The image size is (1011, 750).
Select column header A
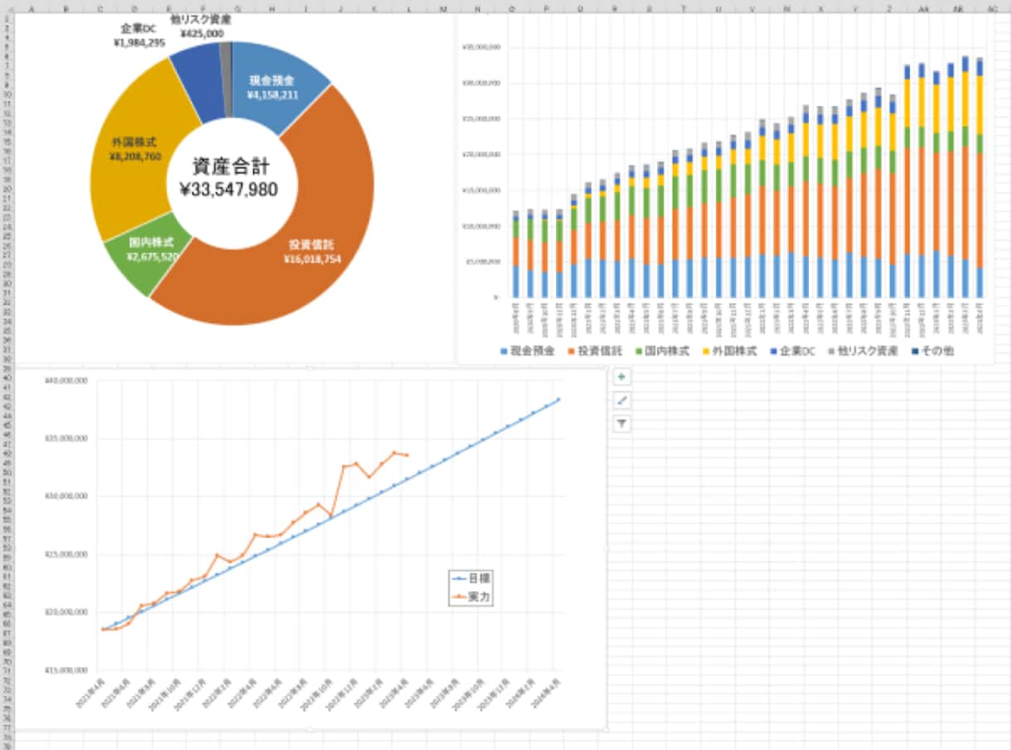[x=31, y=7]
